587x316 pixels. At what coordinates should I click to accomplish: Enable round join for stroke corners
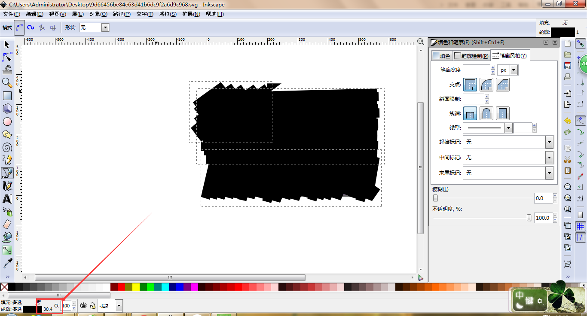(486, 85)
